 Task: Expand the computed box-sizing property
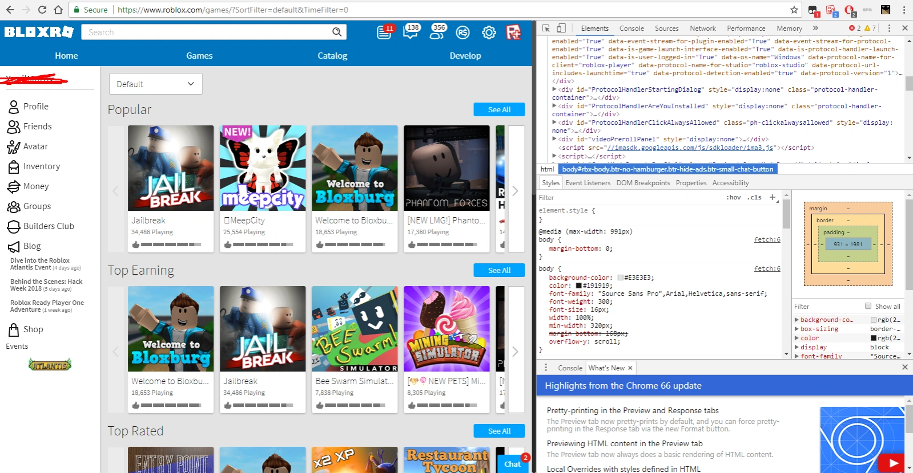797,329
